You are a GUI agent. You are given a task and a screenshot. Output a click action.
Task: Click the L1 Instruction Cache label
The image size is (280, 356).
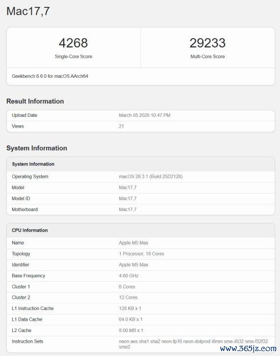pos(33,308)
